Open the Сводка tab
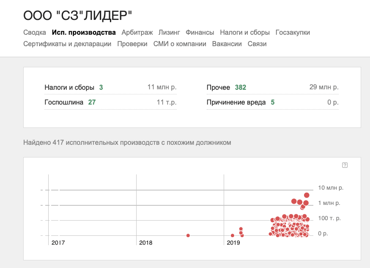The height and width of the screenshot is (268, 370). pyautogui.click(x=35, y=32)
